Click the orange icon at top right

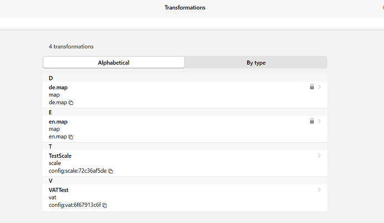click(382, 8)
